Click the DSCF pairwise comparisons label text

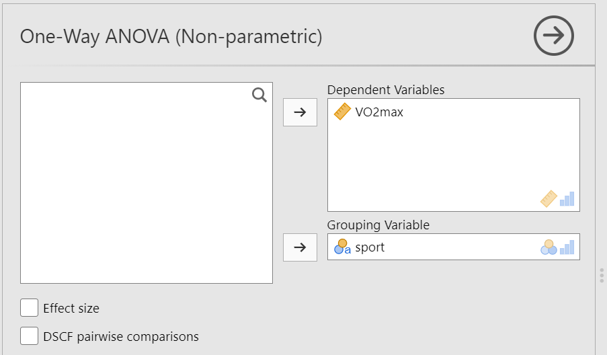point(121,336)
